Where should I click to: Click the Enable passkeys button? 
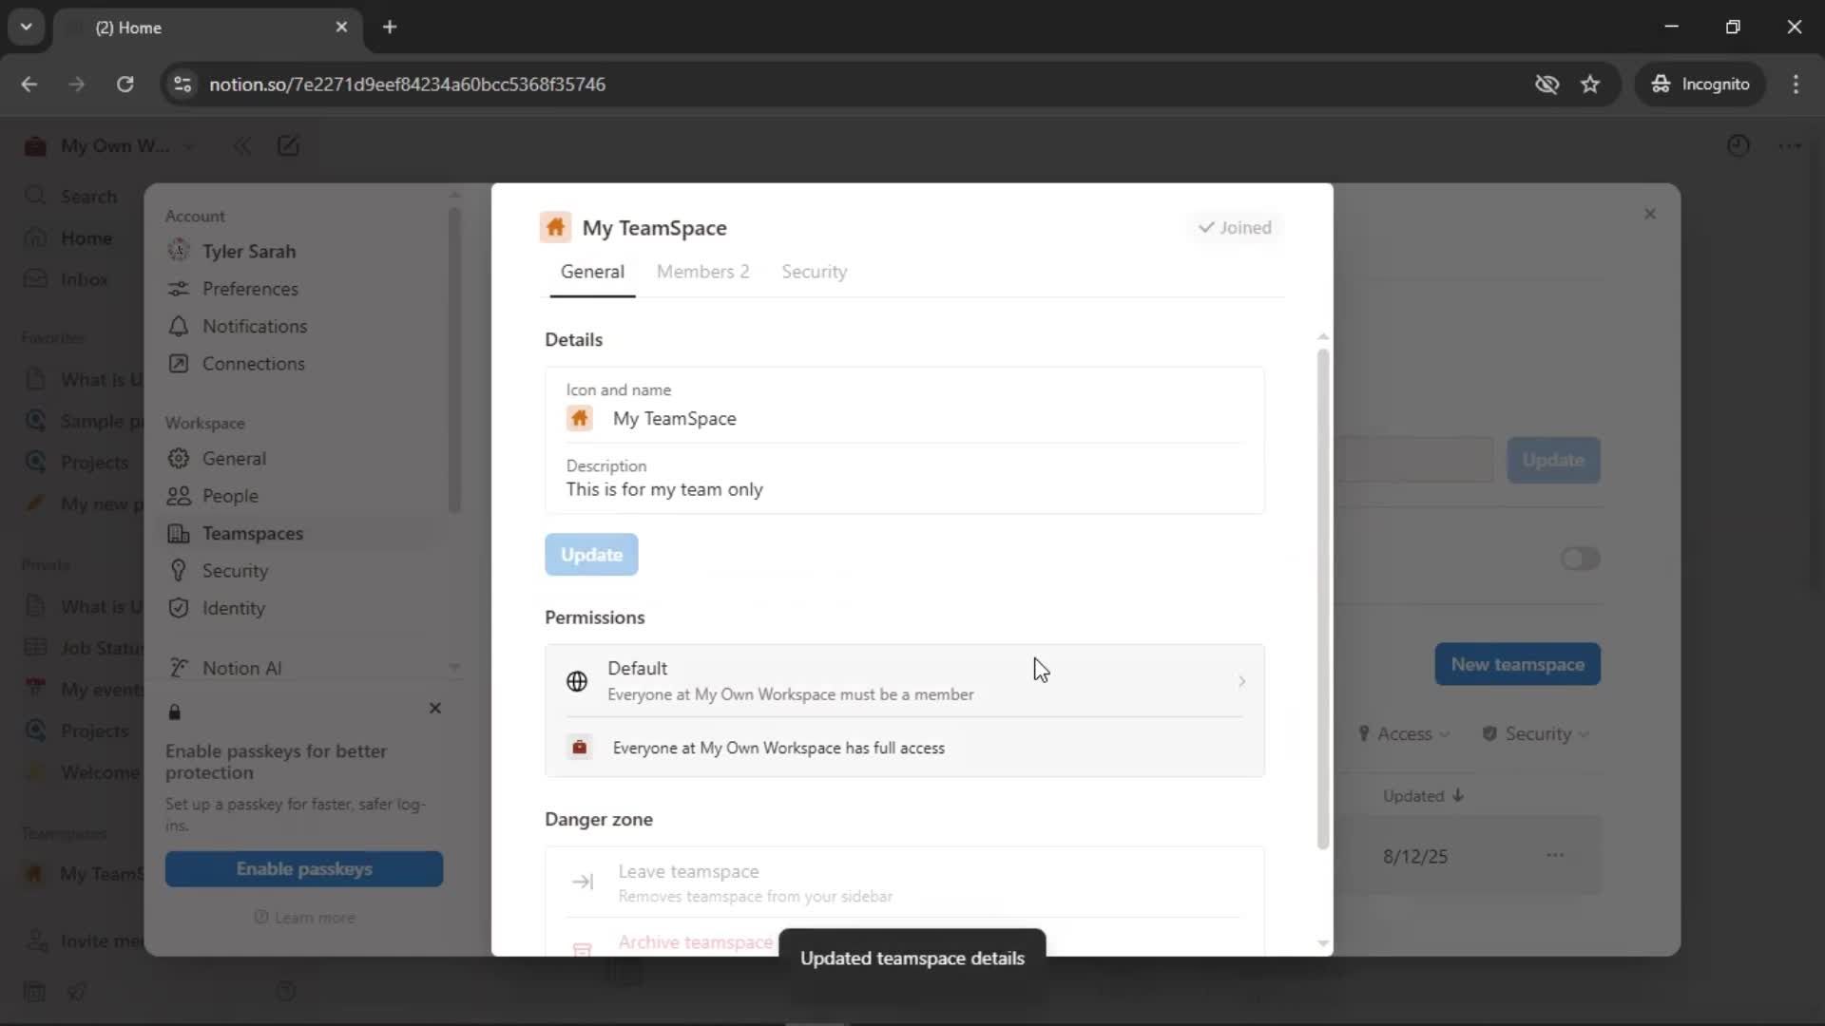[304, 869]
